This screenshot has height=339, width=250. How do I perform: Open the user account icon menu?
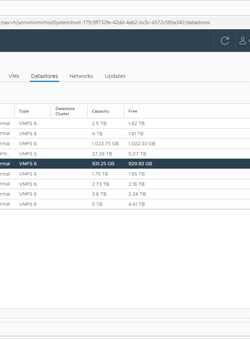tap(243, 41)
